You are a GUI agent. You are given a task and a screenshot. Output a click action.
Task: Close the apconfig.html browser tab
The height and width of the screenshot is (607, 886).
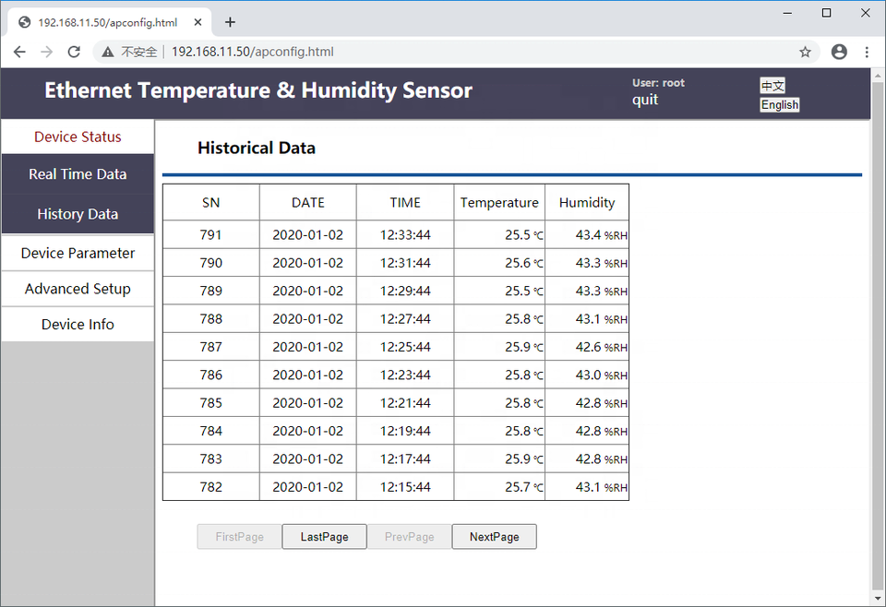point(198,22)
